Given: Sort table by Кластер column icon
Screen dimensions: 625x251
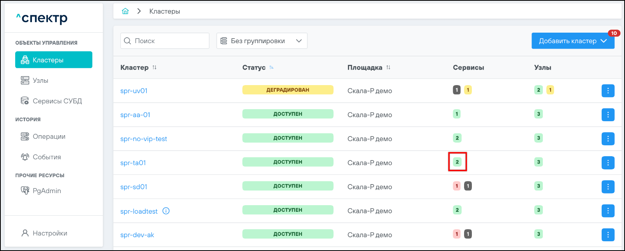Looking at the screenshot, I should (x=154, y=68).
